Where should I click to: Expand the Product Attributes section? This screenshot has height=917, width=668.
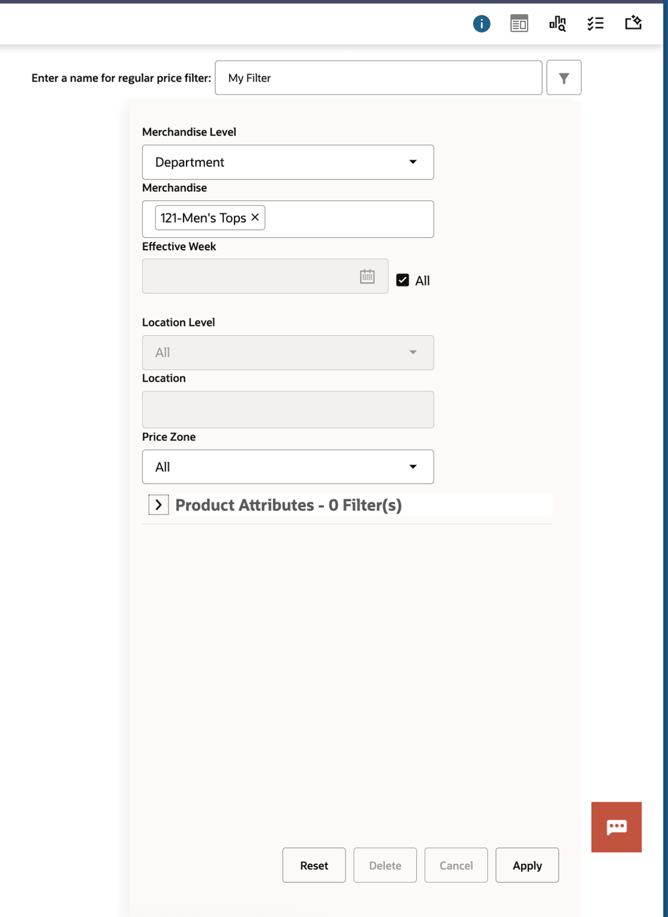[x=158, y=505]
